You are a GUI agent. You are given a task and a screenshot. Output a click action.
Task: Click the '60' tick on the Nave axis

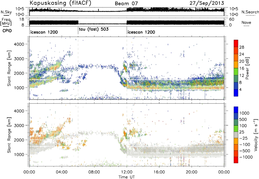(232, 19)
